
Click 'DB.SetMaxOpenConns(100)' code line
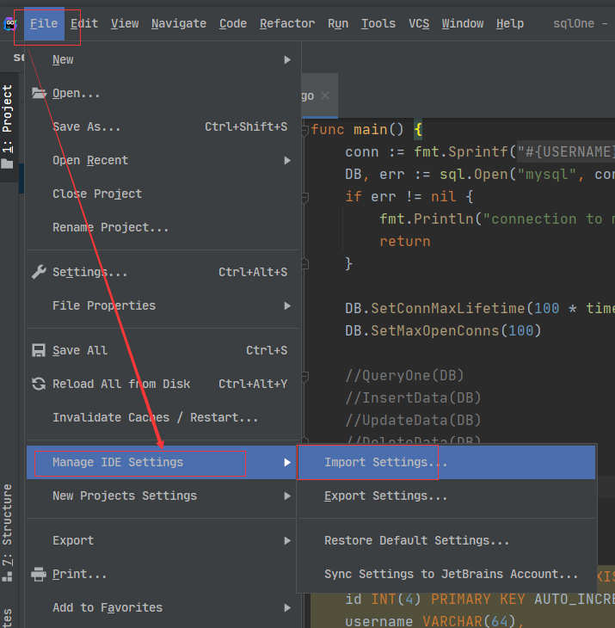click(x=443, y=331)
